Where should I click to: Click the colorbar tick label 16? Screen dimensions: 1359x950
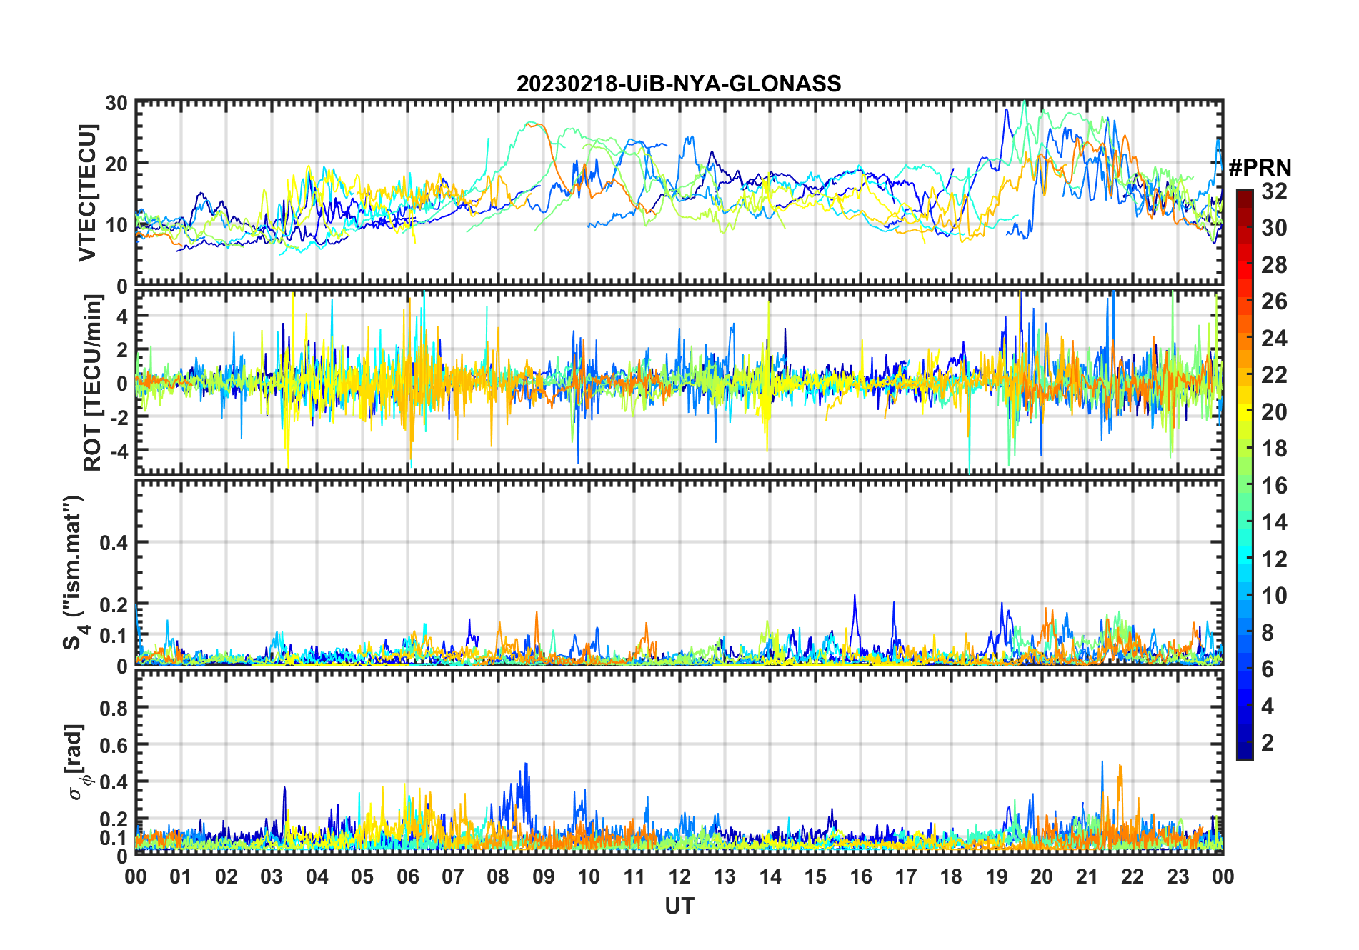pos(1273,486)
